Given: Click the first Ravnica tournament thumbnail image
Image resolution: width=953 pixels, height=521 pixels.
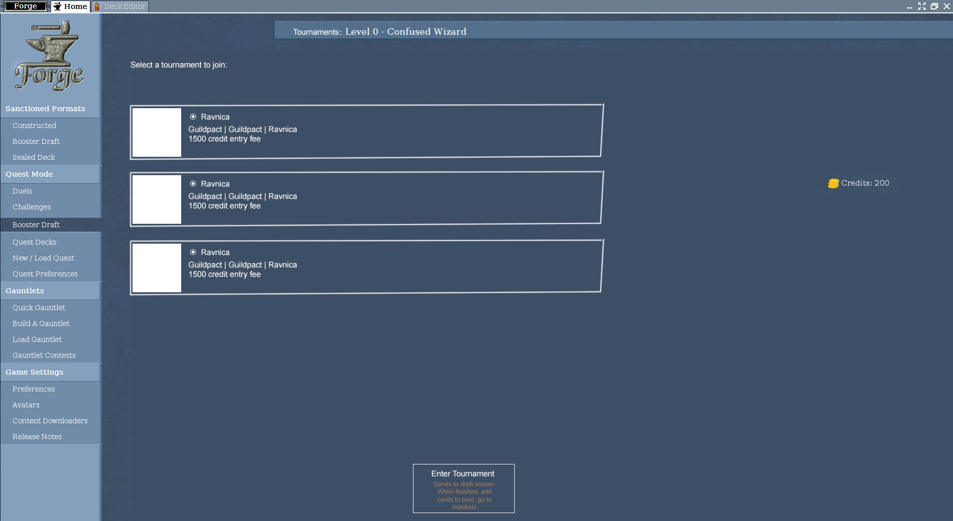Looking at the screenshot, I should point(157,132).
